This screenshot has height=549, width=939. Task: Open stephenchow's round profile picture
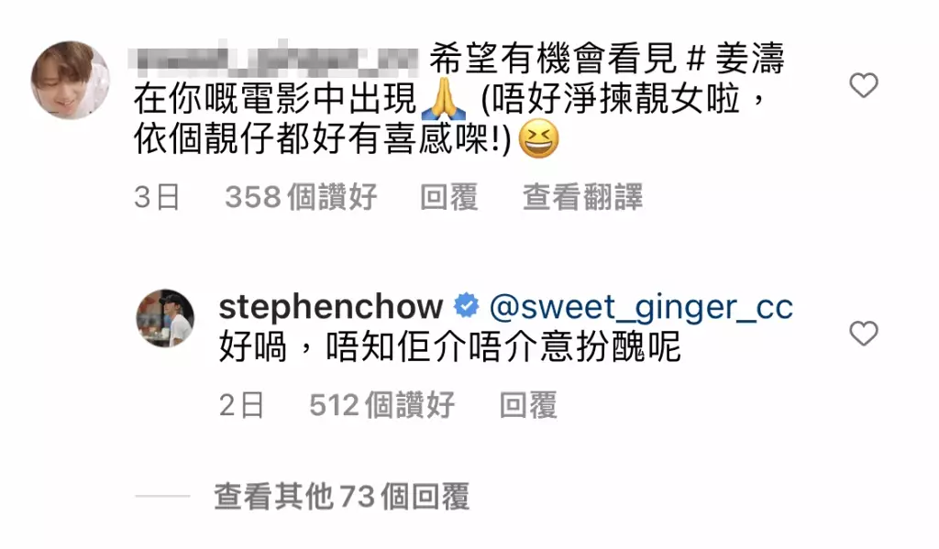165,318
